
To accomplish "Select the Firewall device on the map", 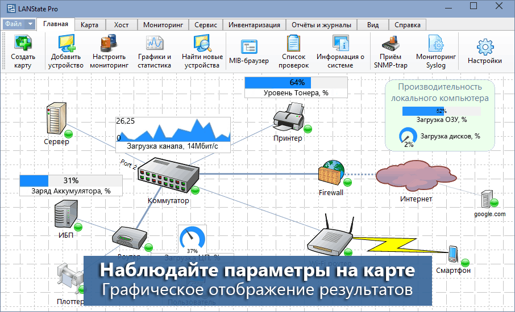I will pos(331,172).
